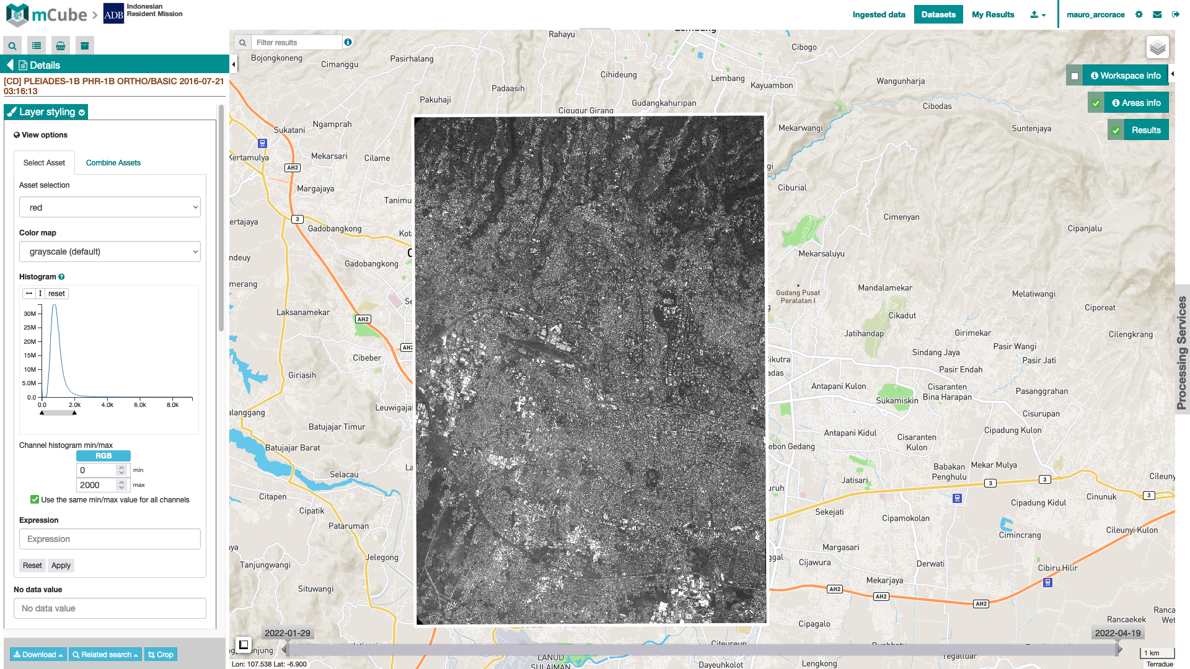
Task: Open the results list icon
Action: point(37,46)
